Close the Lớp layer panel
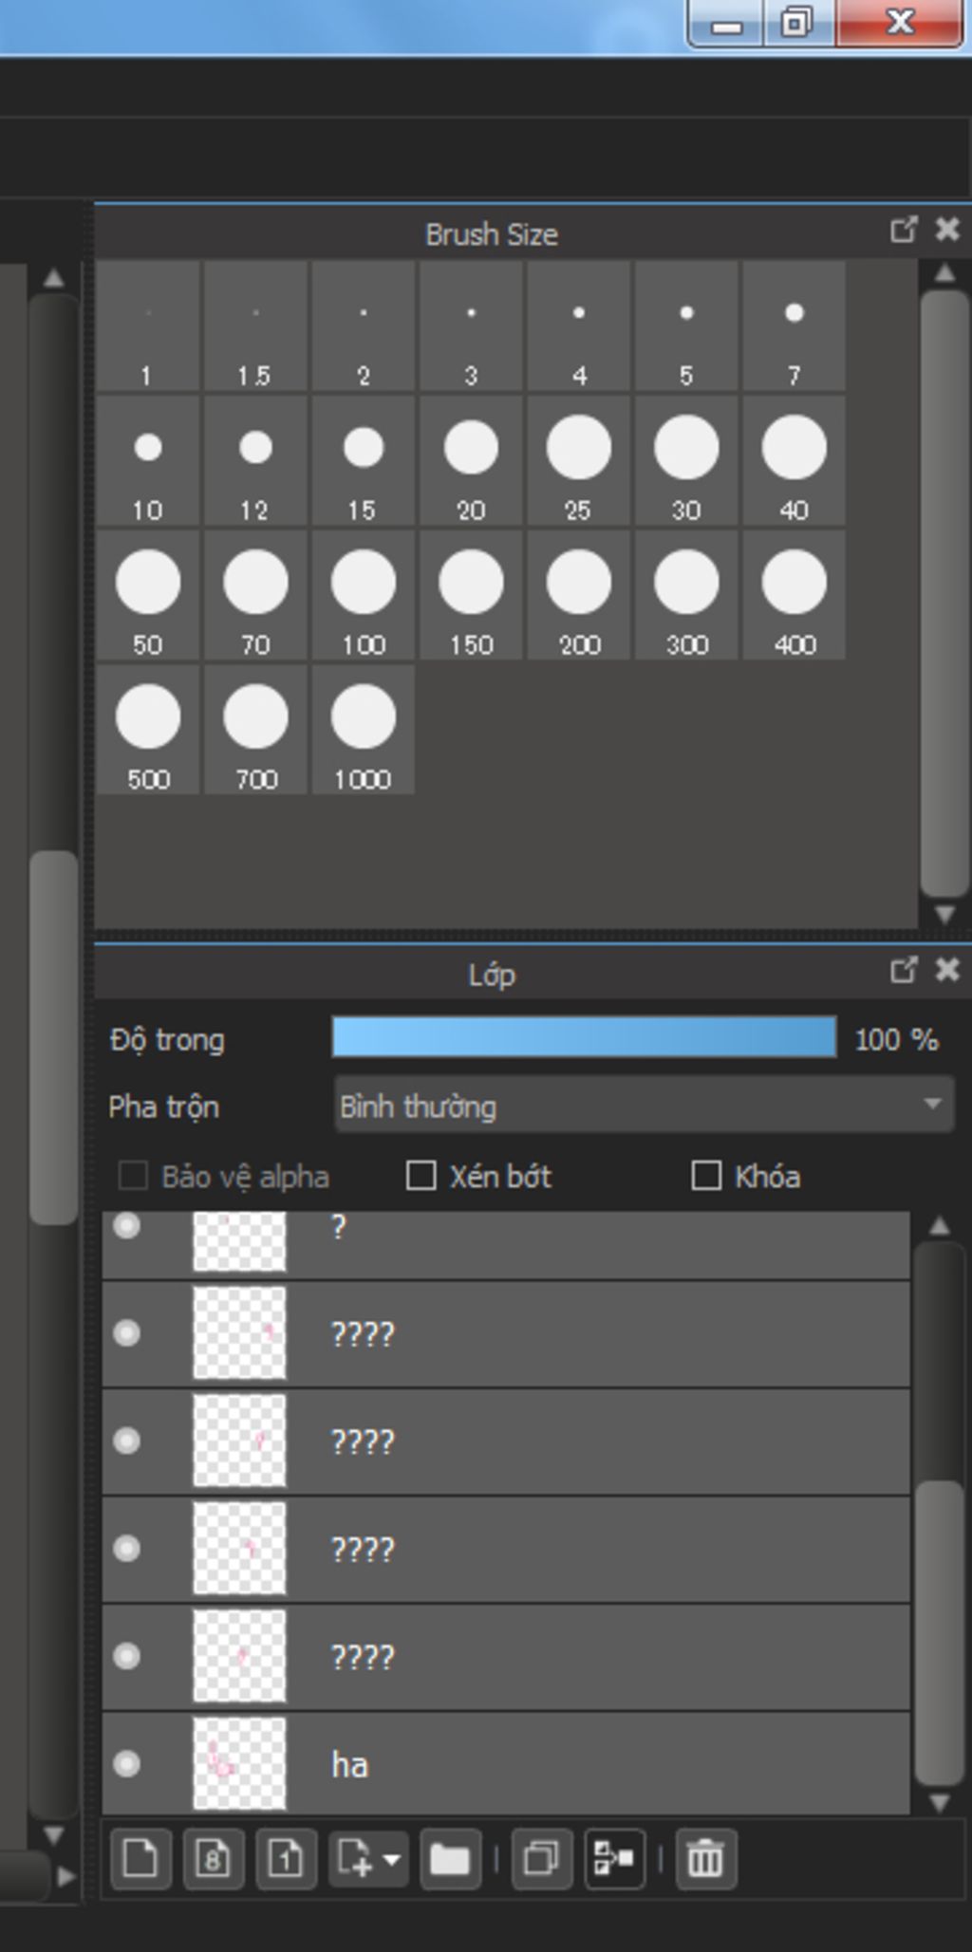The width and height of the screenshot is (972, 1952). coord(947,970)
